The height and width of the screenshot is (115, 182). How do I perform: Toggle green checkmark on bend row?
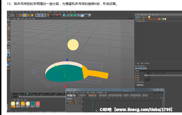pos(145,21)
